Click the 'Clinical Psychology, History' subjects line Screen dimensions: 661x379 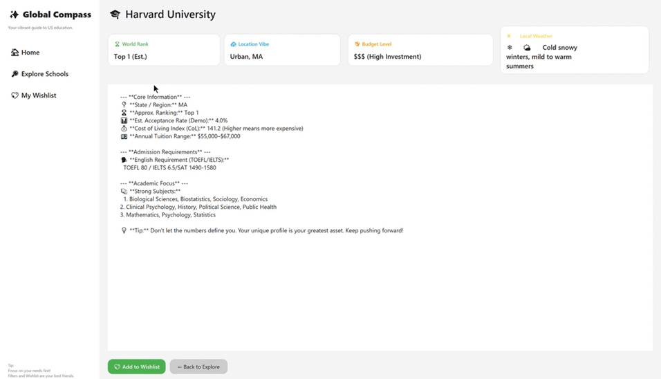(x=198, y=207)
